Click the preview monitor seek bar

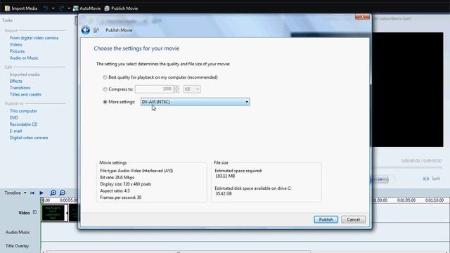pos(408,167)
